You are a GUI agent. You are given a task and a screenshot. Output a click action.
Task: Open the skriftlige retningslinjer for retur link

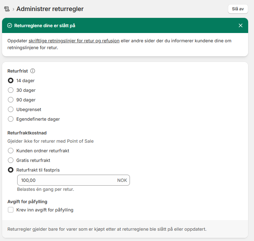pyautogui.click(x=74, y=41)
